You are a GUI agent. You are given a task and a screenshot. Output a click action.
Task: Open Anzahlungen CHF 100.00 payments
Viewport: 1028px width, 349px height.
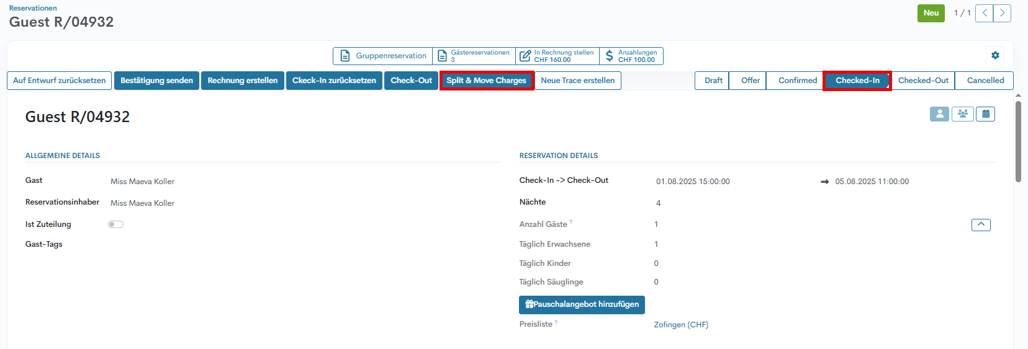[x=631, y=56]
